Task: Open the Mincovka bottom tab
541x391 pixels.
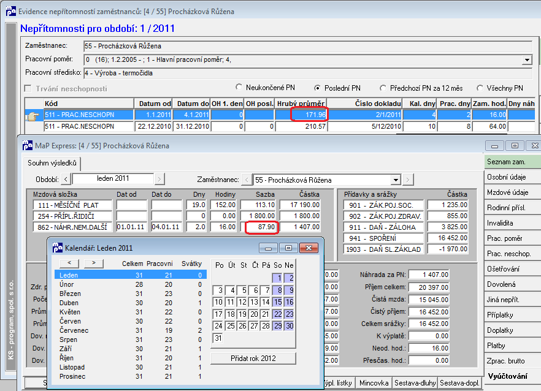Action: click(374, 382)
